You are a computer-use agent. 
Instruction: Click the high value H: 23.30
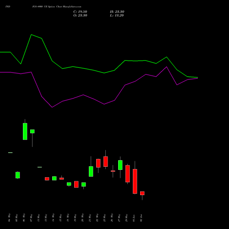tap(117, 12)
